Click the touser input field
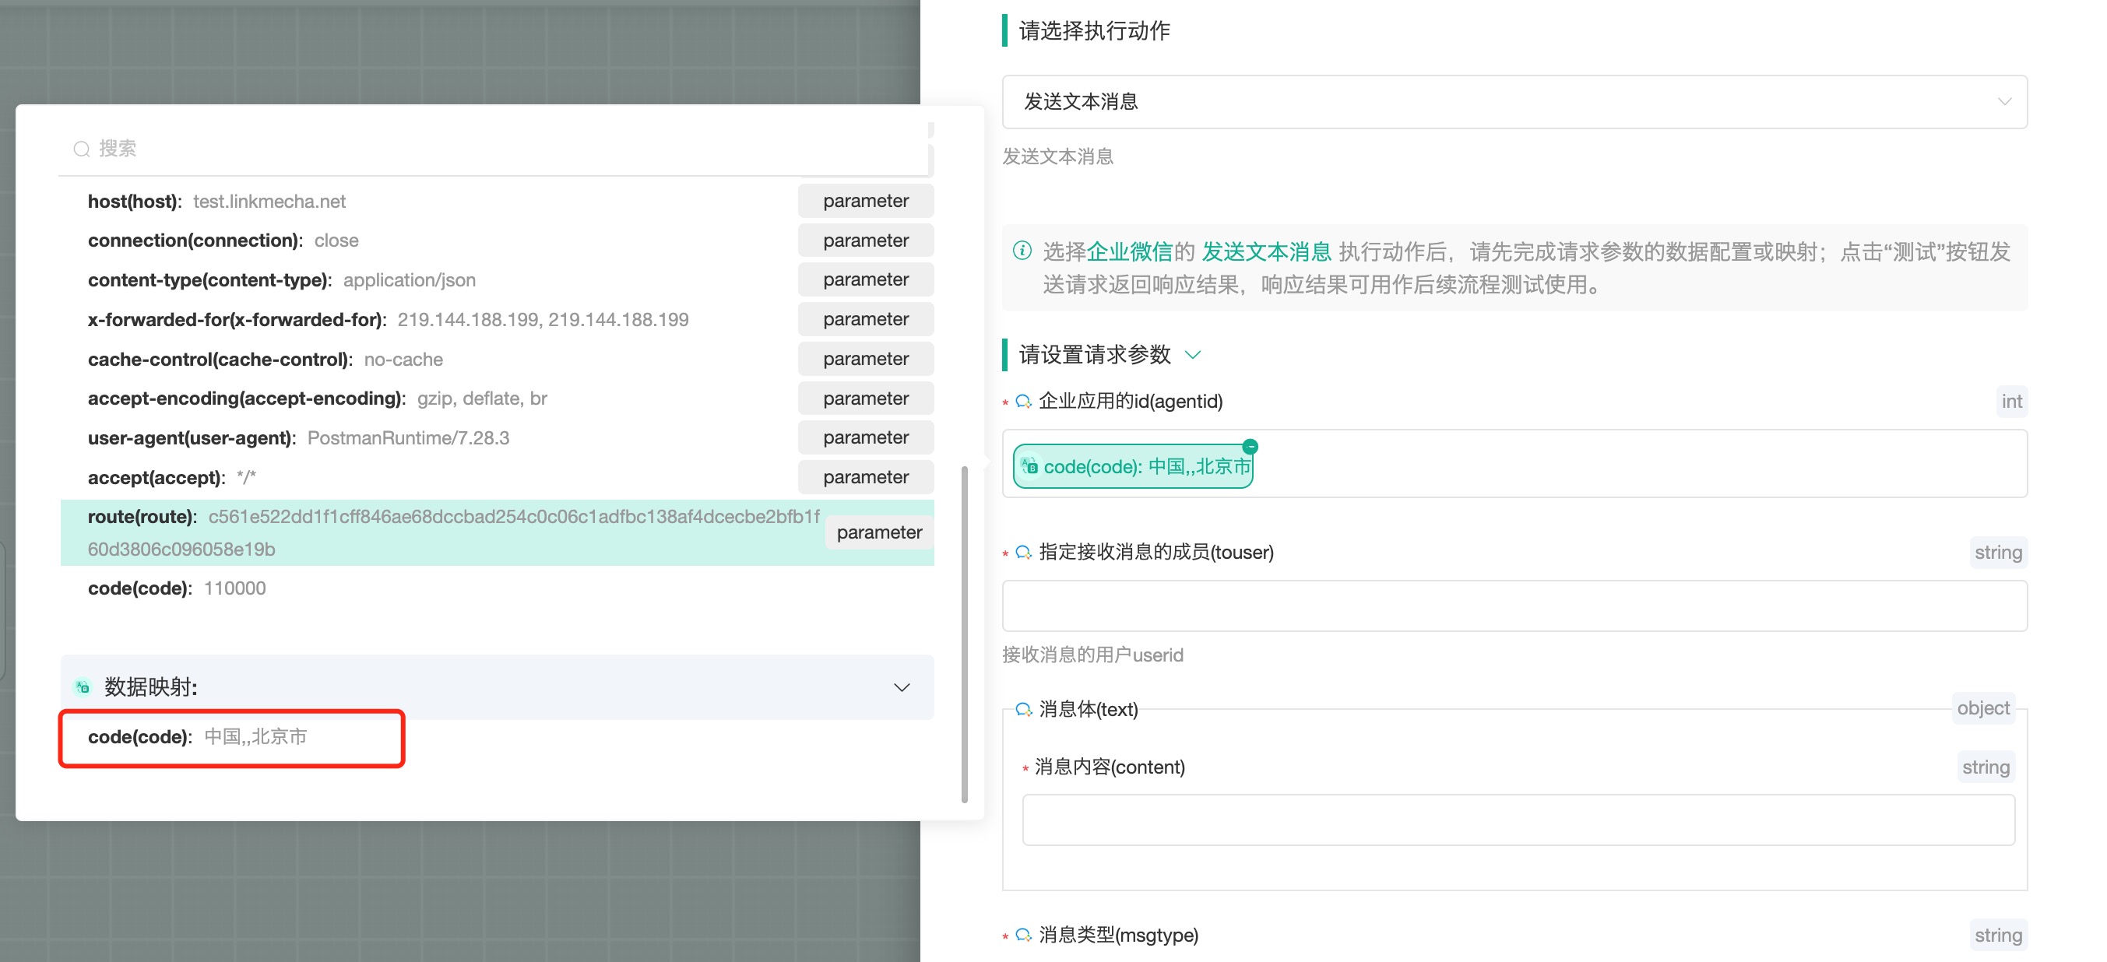This screenshot has width=2107, height=962. [1514, 606]
